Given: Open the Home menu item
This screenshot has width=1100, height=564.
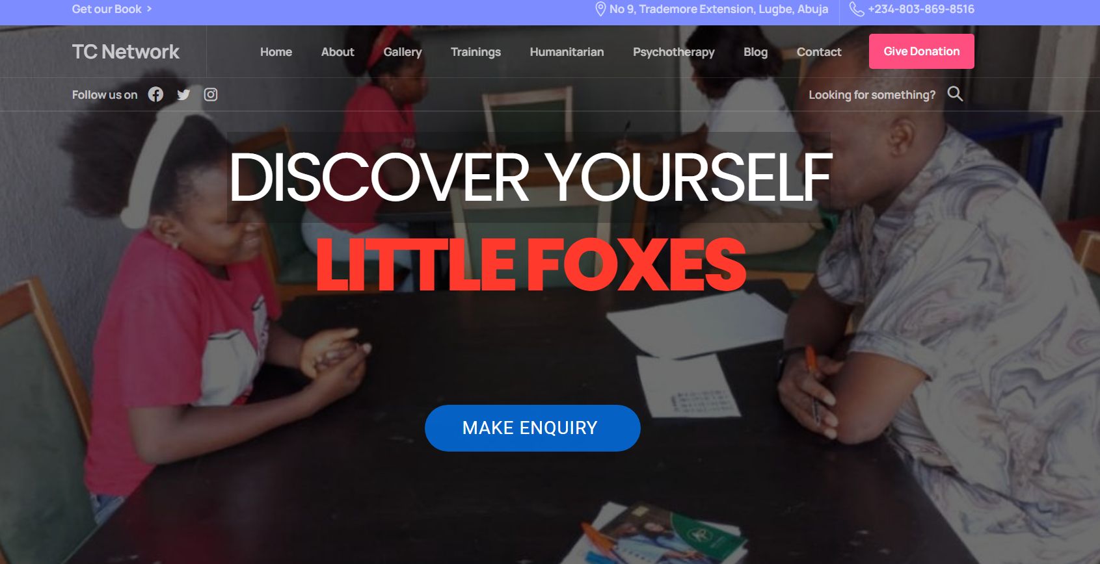Looking at the screenshot, I should 276,52.
